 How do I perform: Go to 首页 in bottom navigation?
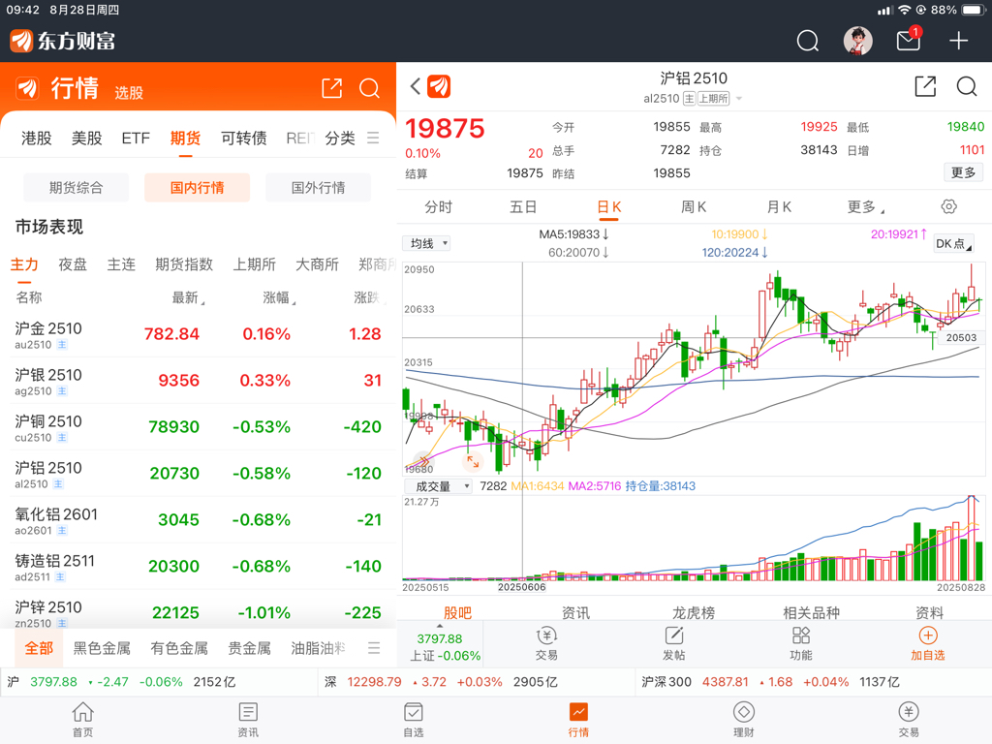pyautogui.click(x=82, y=720)
